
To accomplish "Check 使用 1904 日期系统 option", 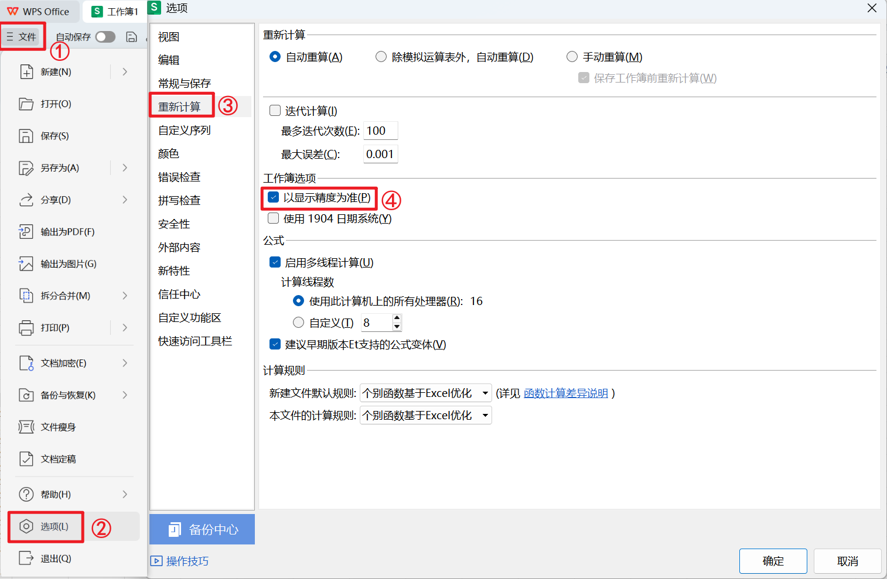I will click(274, 218).
